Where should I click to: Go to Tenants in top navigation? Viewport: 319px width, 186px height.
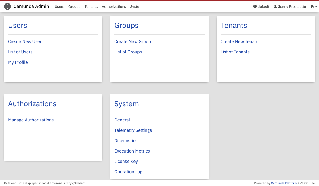91,7
